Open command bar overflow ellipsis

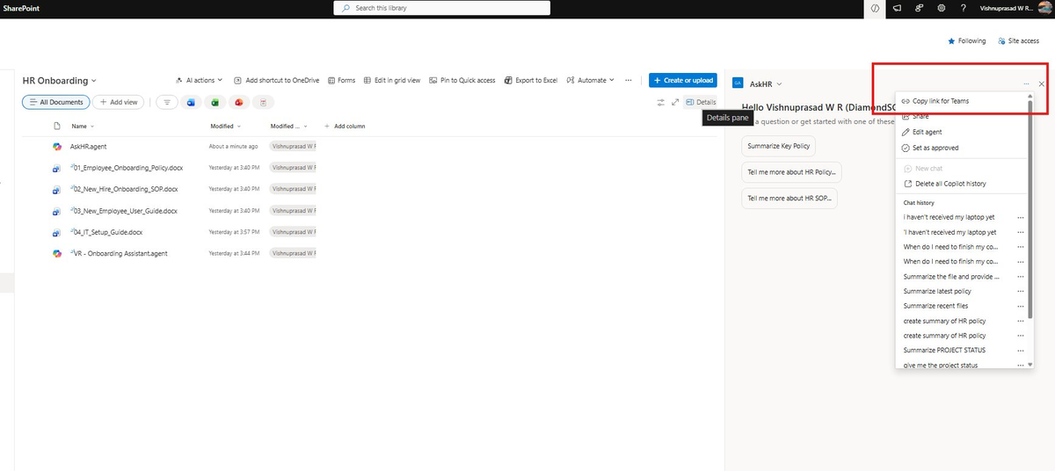coord(628,80)
